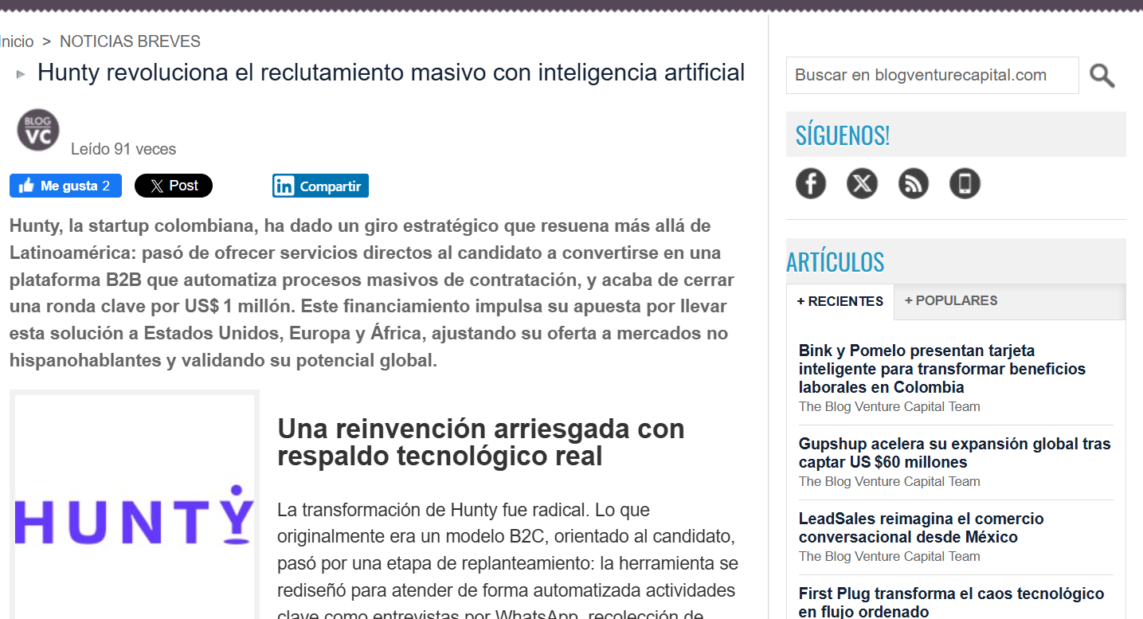Open the mobile phone icon under SÍGUENOS
Viewport: 1143px width, 619px height.
point(965,184)
